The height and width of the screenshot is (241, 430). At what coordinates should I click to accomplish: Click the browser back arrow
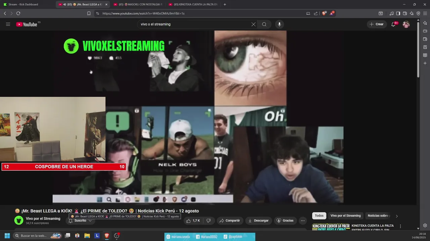coord(5,13)
